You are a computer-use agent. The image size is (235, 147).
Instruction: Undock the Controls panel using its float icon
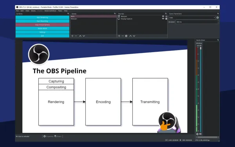pyautogui.click(x=68, y=14)
